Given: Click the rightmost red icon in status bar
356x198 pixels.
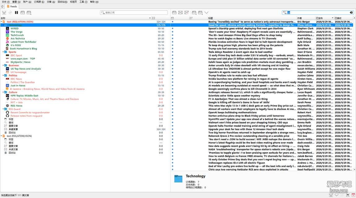Looking at the screenshot, I should [353, 195].
